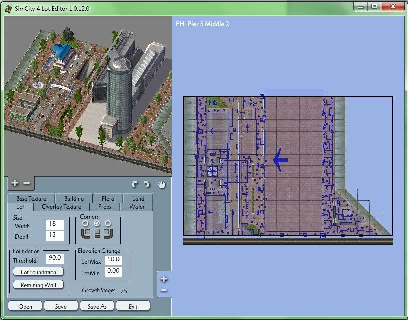Click the lot Width input field
408x320 pixels.
coord(55,225)
